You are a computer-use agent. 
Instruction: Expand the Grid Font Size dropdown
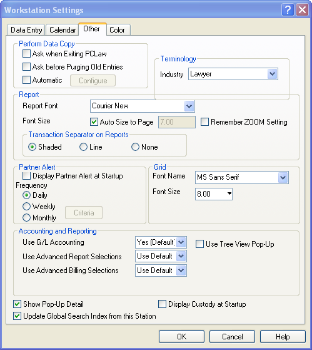click(229, 193)
